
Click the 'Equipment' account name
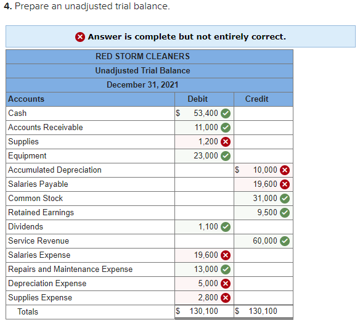pos(27,156)
